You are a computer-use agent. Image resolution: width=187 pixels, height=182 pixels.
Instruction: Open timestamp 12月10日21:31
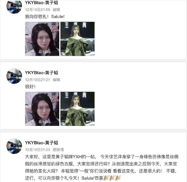click(38, 80)
